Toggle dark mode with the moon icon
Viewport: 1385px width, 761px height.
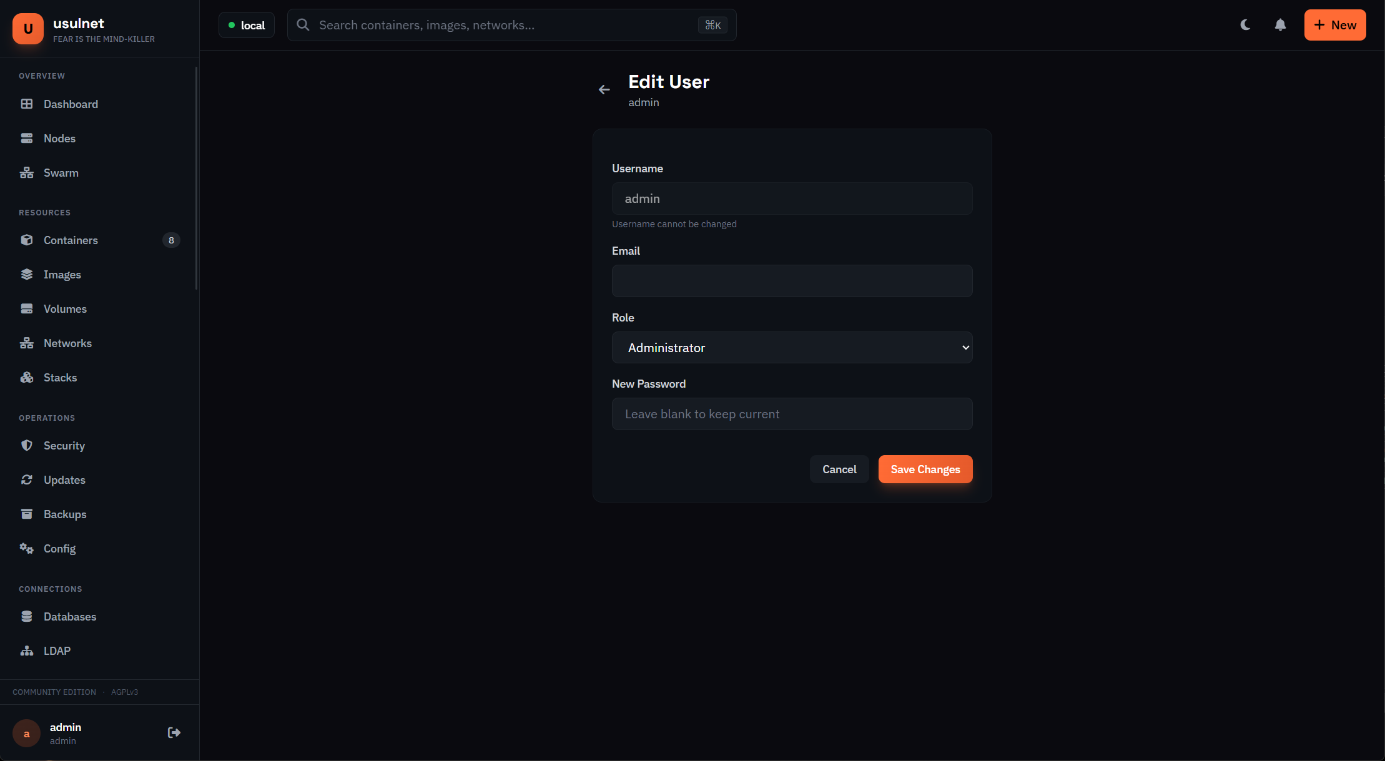pos(1245,25)
